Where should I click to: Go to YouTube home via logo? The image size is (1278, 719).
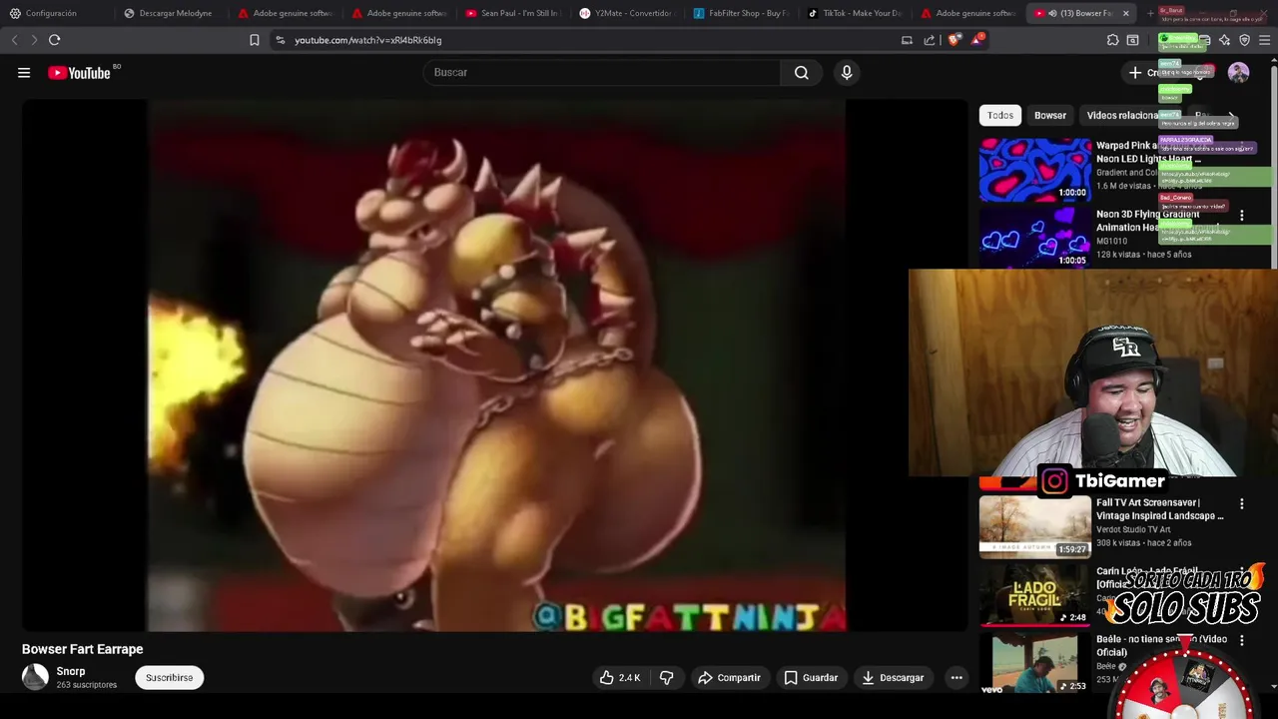[x=79, y=73]
